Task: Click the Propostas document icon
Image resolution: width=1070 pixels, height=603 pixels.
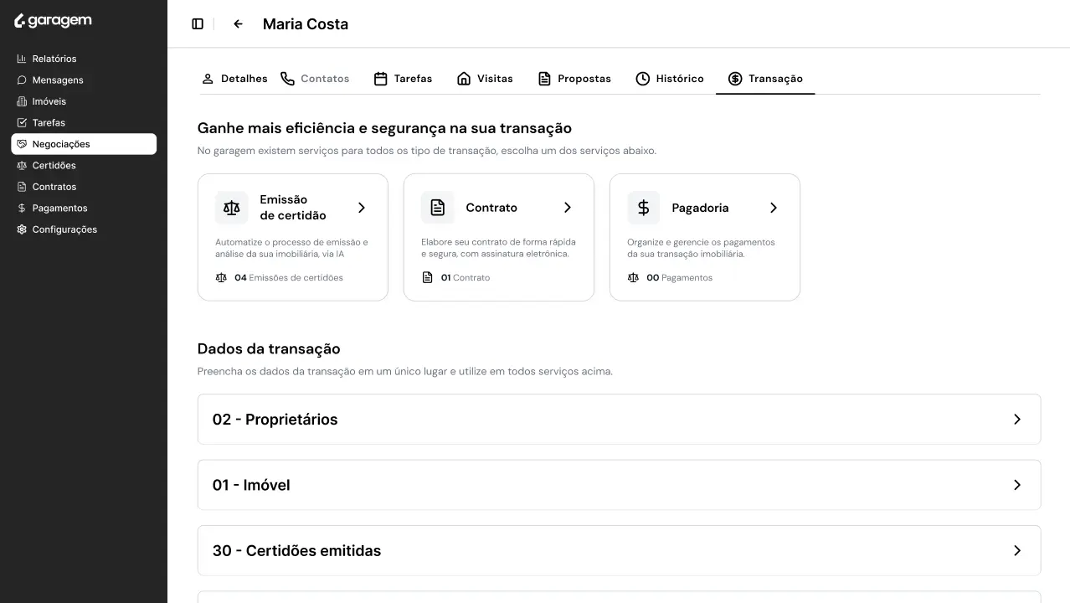Action: 544,79
